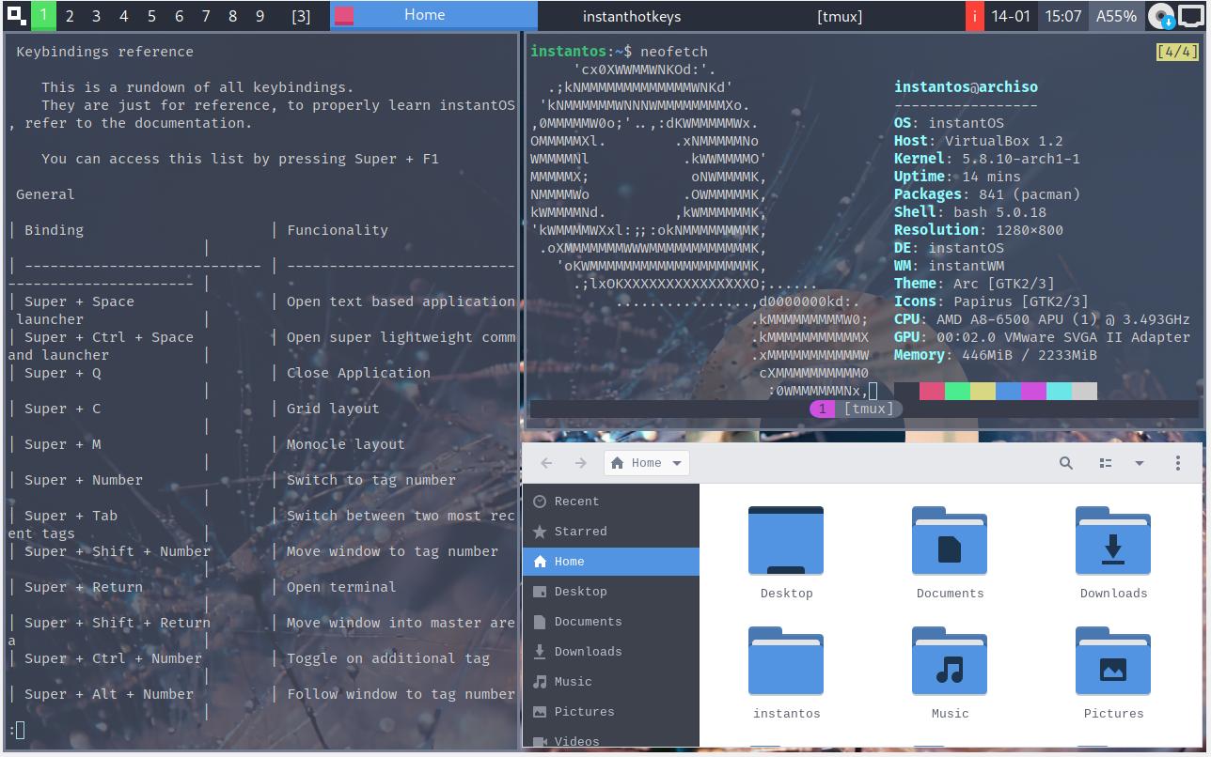Search files in the file manager
Viewport: 1211px width, 757px height.
pos(1066,463)
